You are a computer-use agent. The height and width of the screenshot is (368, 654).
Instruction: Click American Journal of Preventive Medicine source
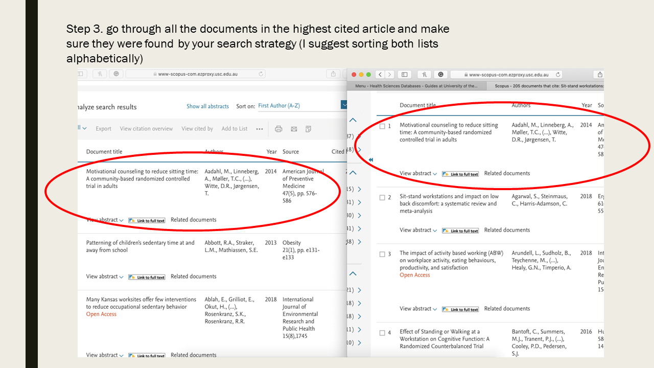(x=303, y=179)
